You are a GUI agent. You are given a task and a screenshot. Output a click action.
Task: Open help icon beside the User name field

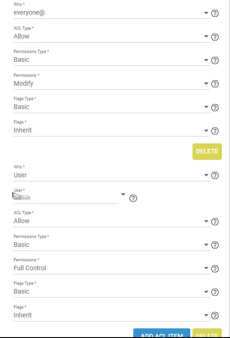133,198
